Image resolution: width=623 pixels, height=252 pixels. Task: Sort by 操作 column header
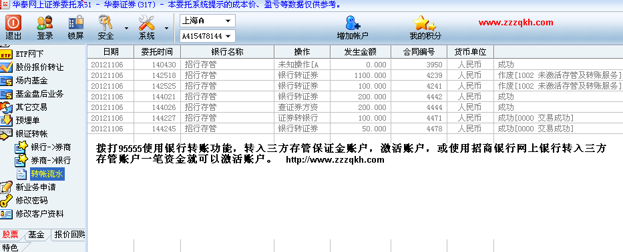tap(302, 51)
